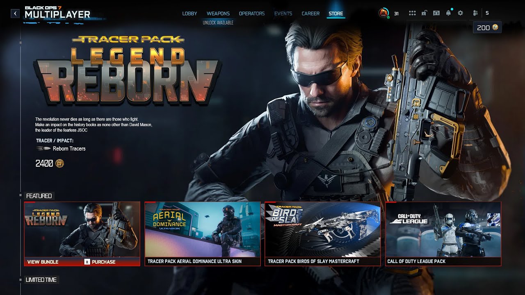This screenshot has width=525, height=295.
Task: Click the player level 31 number
Action: point(396,14)
